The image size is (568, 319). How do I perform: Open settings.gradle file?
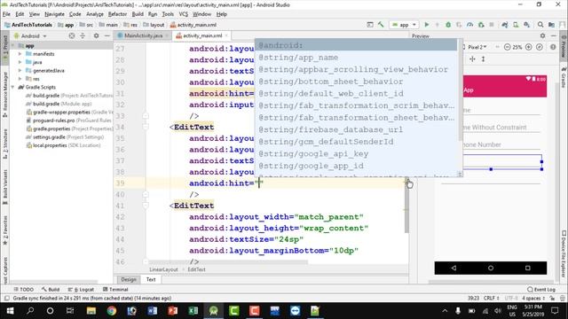(65, 137)
